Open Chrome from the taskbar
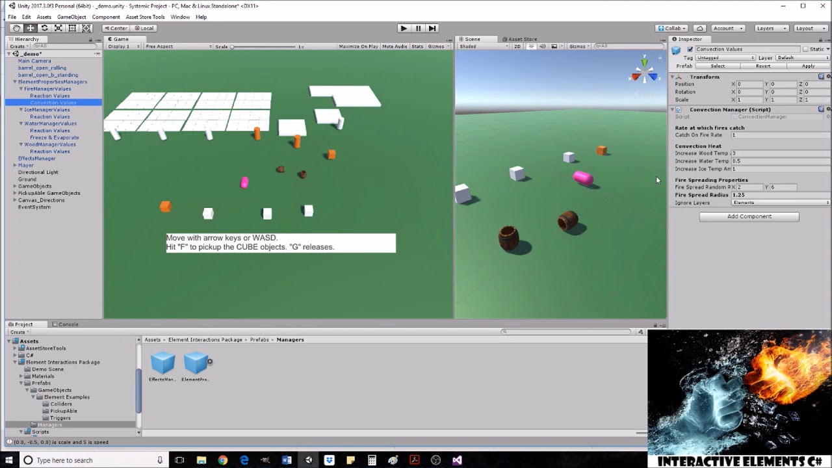The width and height of the screenshot is (832, 468). click(x=223, y=460)
